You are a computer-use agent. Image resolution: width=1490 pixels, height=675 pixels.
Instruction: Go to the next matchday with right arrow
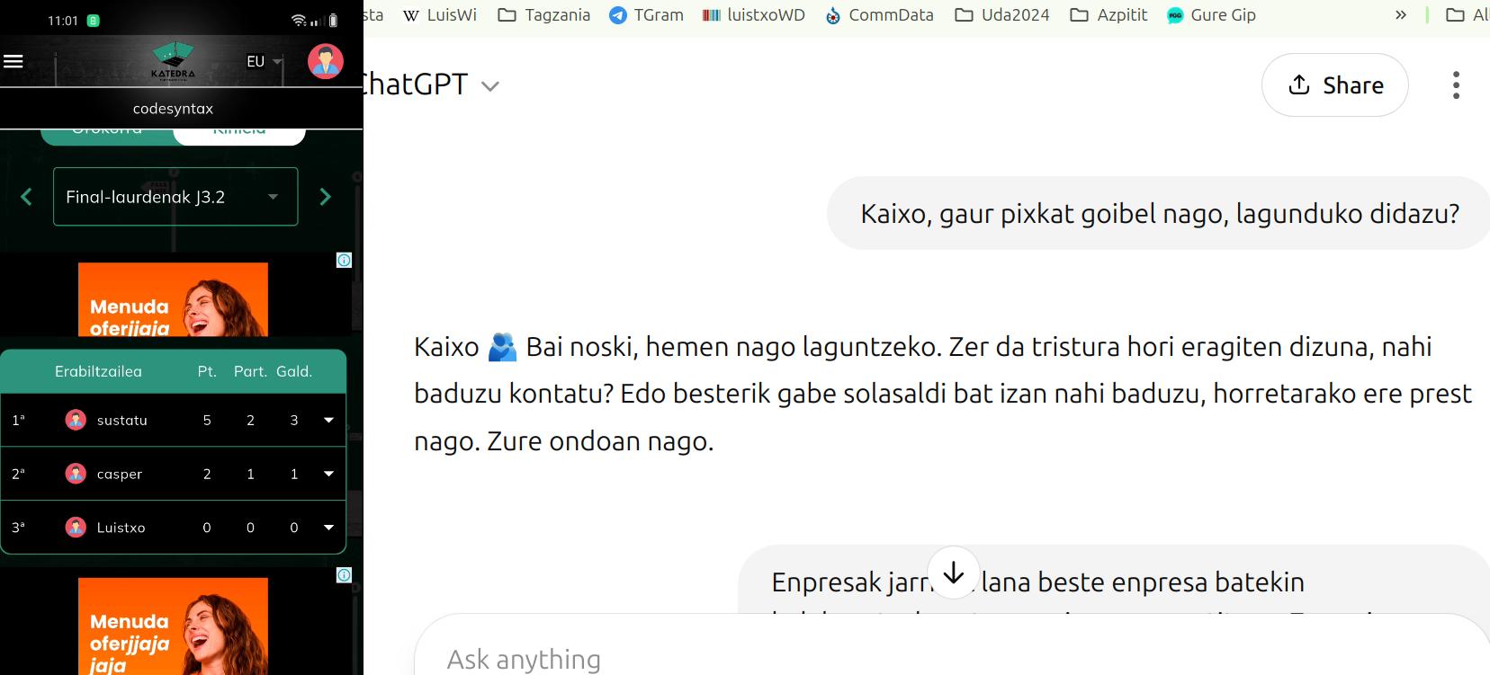326,197
